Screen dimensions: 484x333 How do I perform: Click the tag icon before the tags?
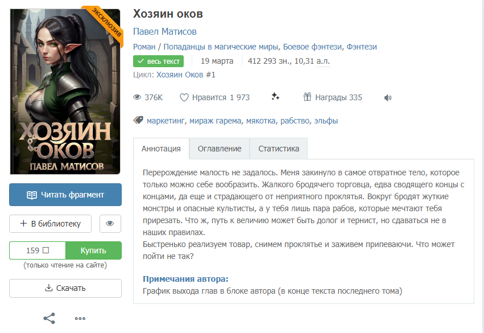[x=138, y=120]
